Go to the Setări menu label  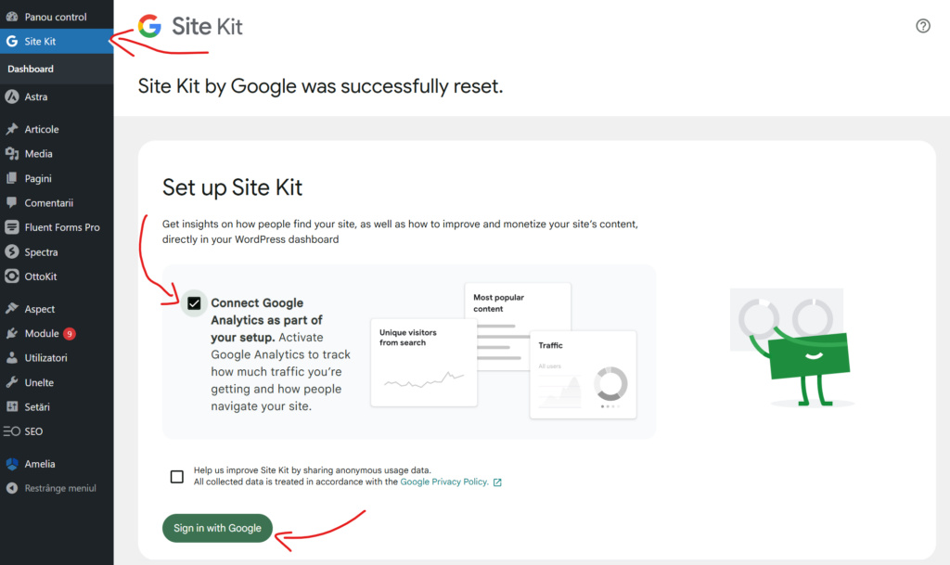coord(37,407)
